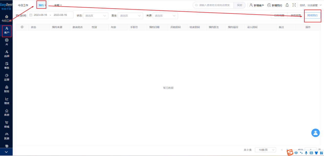Open the 齿拼 sidebar module
Screen dimensions: 324x156
pyautogui.click(x=7, y=54)
